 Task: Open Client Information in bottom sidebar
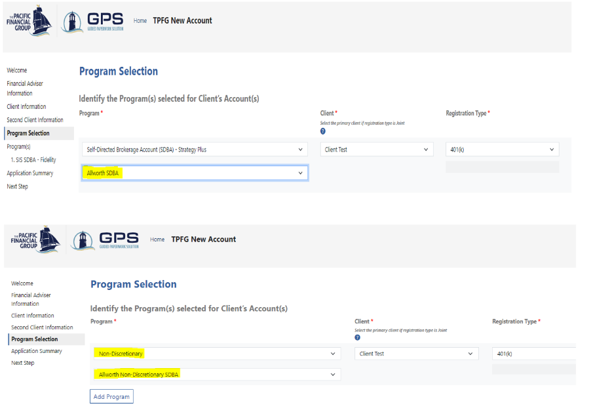pos(33,316)
